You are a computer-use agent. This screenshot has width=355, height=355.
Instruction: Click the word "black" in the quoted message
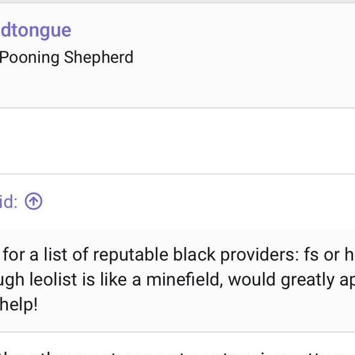click(194, 255)
